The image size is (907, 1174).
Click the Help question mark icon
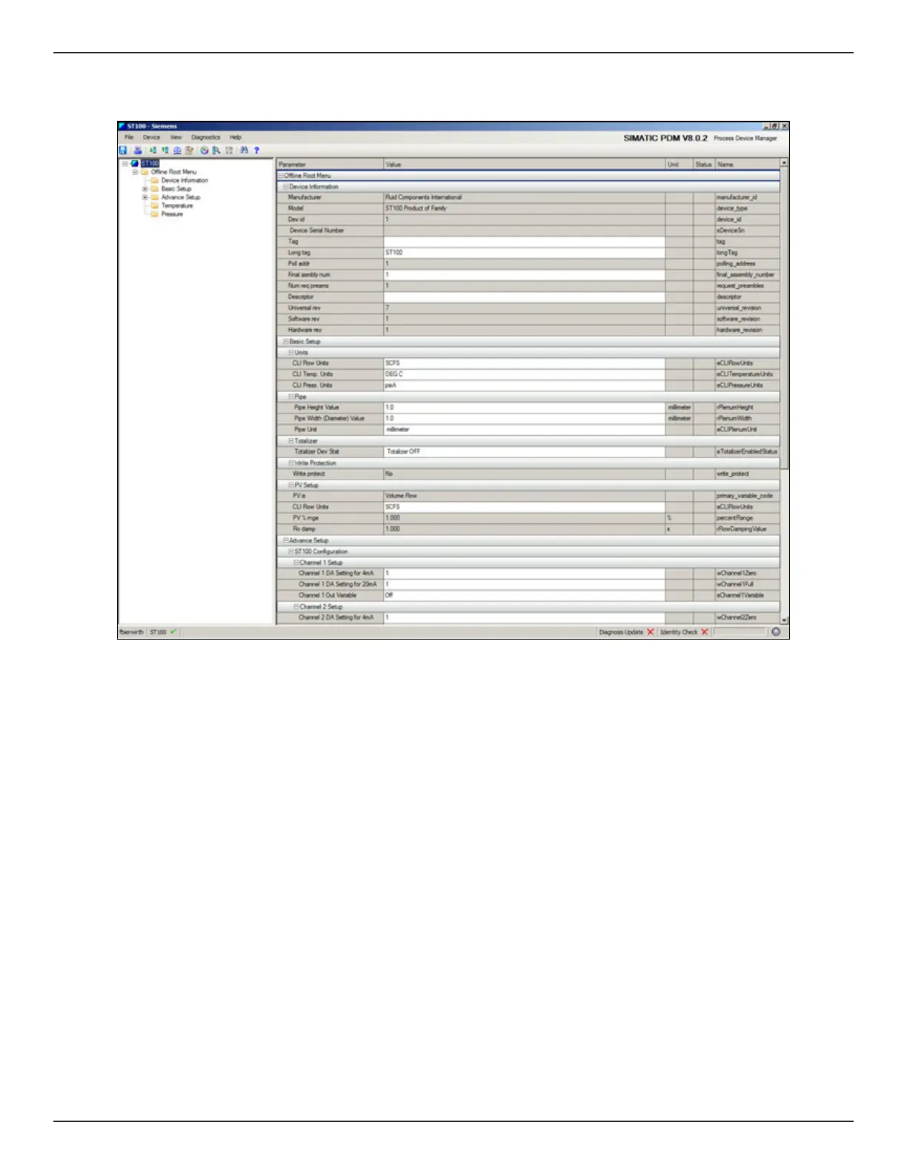coord(256,150)
